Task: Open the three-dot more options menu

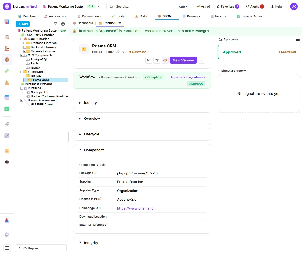Action: (202, 60)
